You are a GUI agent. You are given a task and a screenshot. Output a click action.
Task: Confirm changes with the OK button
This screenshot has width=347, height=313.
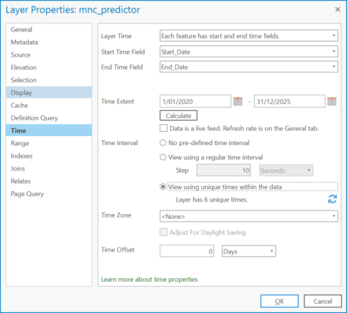[x=279, y=301]
